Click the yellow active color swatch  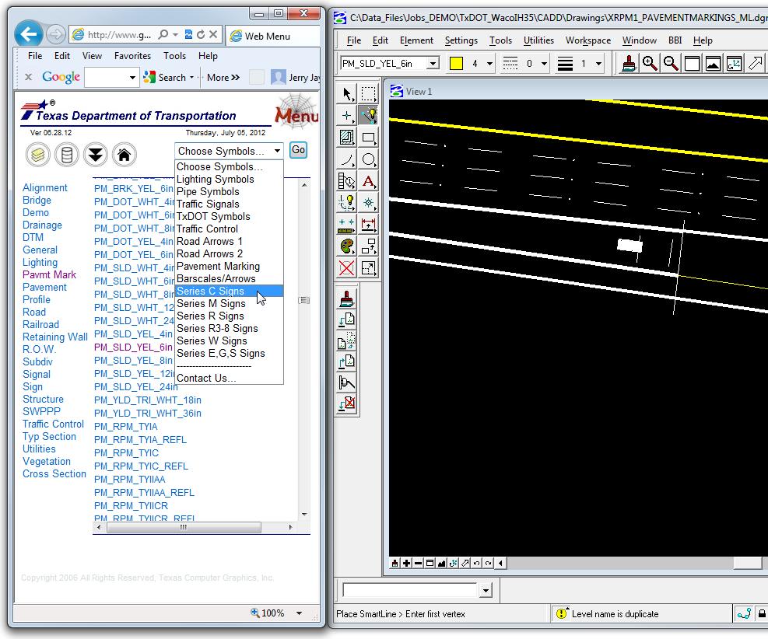point(456,64)
